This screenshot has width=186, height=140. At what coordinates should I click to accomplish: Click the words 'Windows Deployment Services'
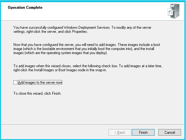click(x=87, y=27)
